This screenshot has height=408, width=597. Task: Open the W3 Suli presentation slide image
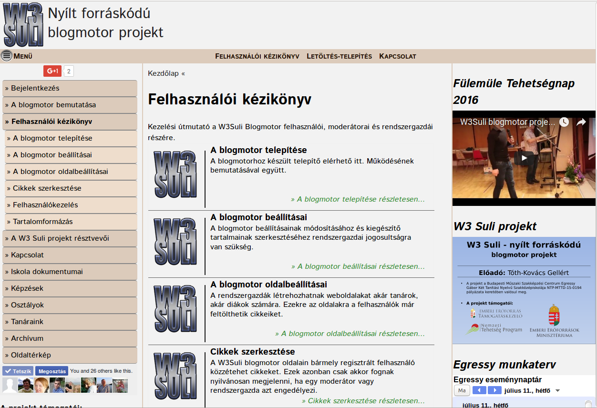(x=524, y=290)
